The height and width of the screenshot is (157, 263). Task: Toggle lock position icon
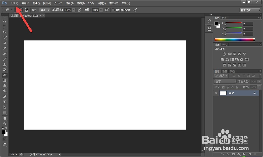point(232,87)
